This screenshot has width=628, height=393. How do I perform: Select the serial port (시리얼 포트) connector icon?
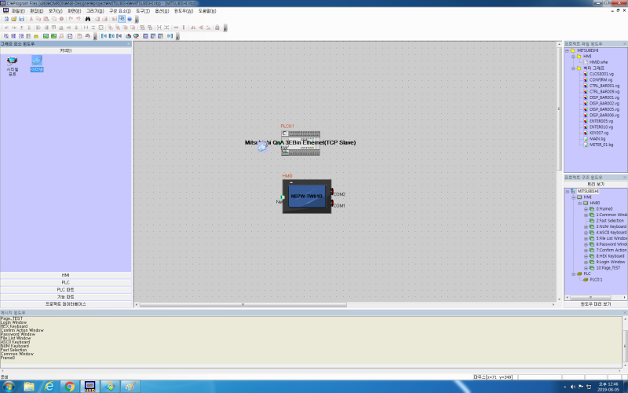[12, 61]
